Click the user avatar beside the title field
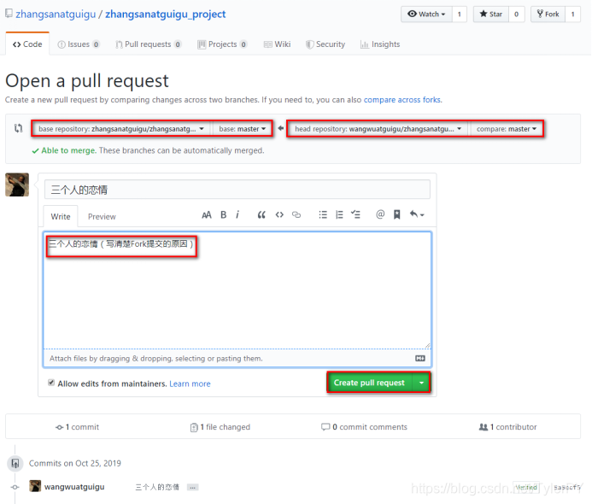Image resolution: width=592 pixels, height=504 pixels. [17, 185]
